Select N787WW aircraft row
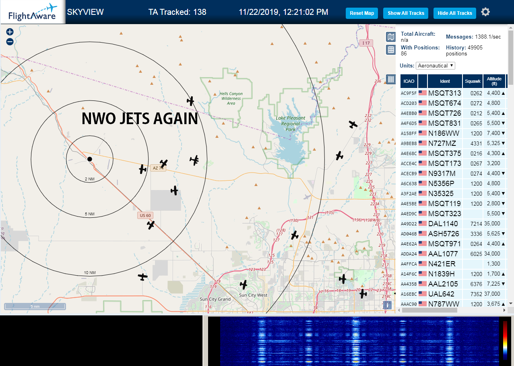This screenshot has height=366, width=514. click(x=453, y=304)
